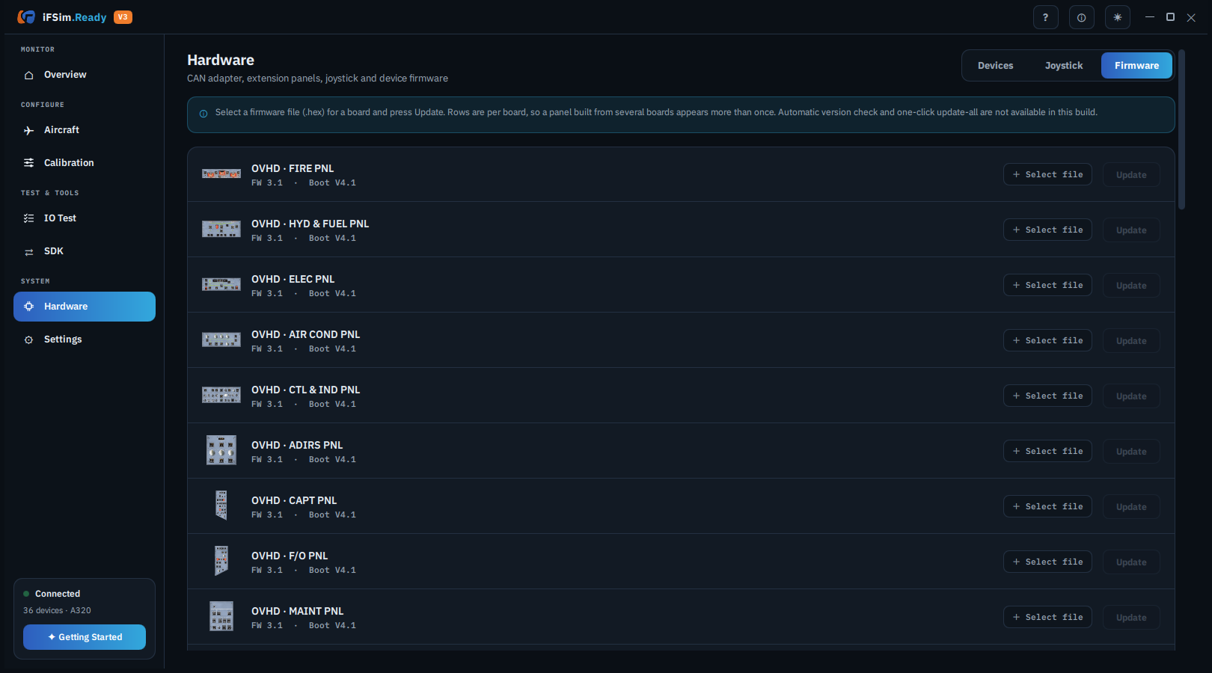
Task: Click the OVHD ADIRS PNL thumbnail
Action: coord(221,450)
